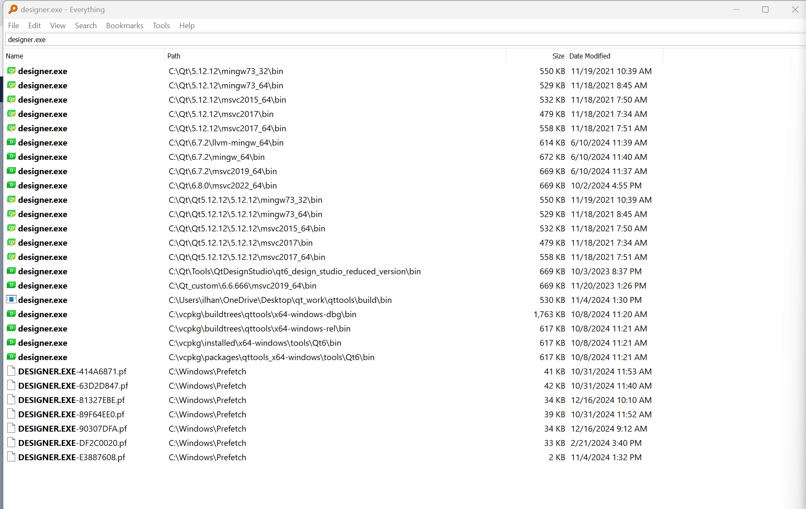This screenshot has height=509, width=806.
Task: Click the 41 KB size value
Action: point(554,371)
